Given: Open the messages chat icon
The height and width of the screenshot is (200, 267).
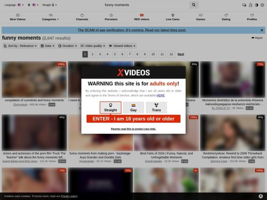Looking at the screenshot, I should coord(244,5).
